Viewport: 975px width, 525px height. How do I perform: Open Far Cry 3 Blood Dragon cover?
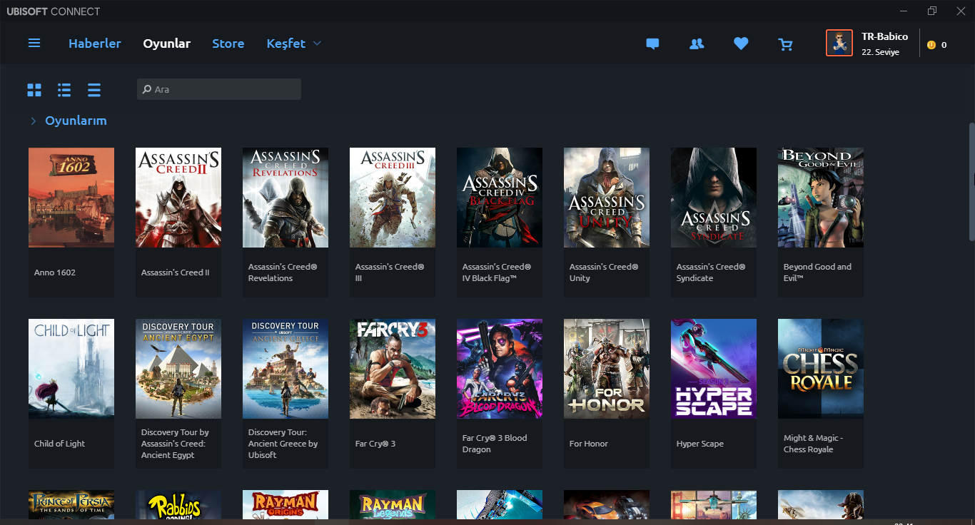[x=500, y=369]
